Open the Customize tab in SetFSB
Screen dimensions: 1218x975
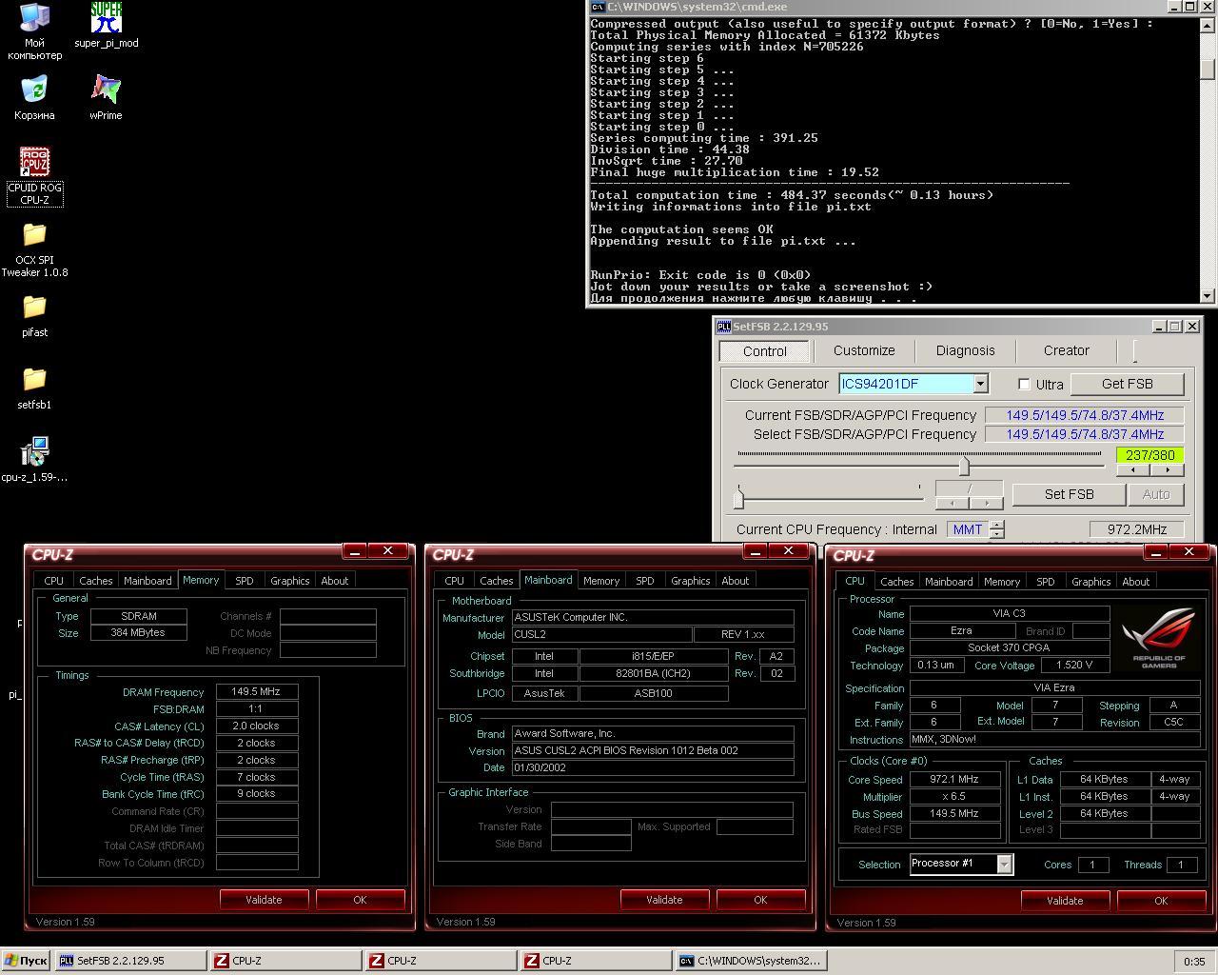pyautogui.click(x=864, y=350)
